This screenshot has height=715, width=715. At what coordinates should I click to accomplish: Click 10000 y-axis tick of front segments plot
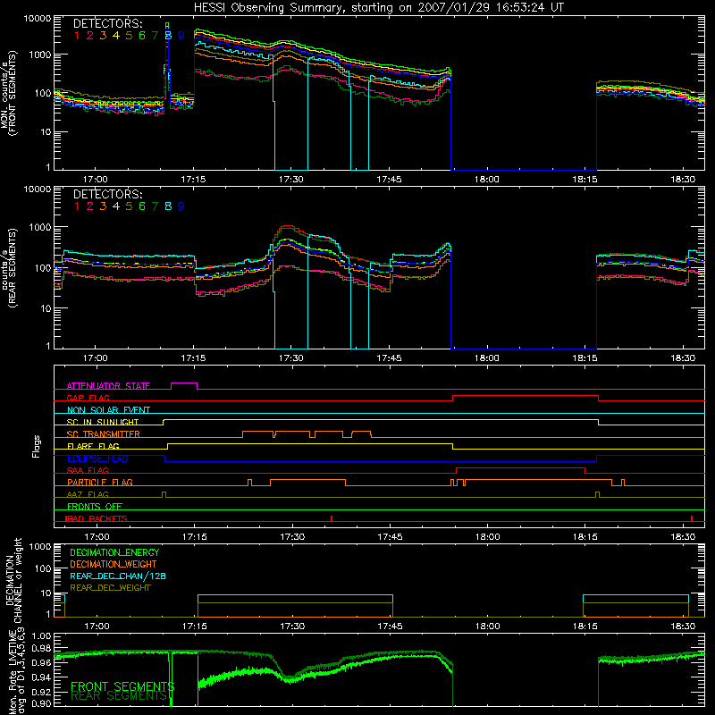[38, 19]
